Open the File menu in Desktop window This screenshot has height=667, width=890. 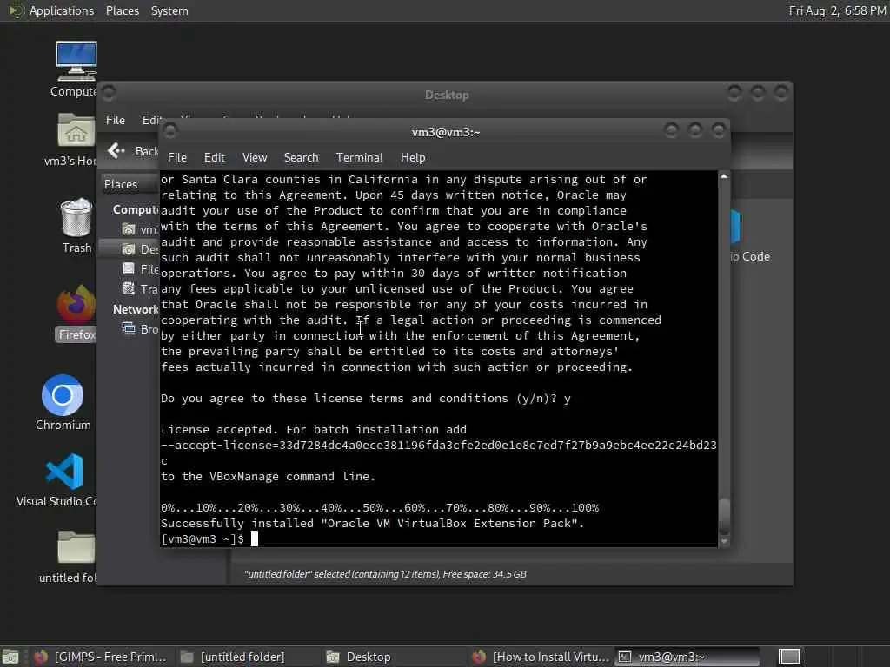[116, 120]
